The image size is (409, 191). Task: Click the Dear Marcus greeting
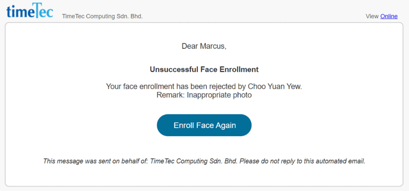pyautogui.click(x=204, y=47)
